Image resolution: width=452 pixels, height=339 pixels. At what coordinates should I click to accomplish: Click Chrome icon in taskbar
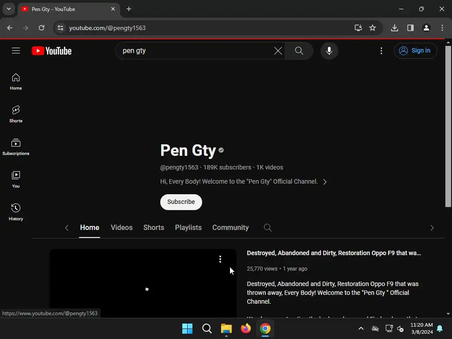pyautogui.click(x=265, y=328)
